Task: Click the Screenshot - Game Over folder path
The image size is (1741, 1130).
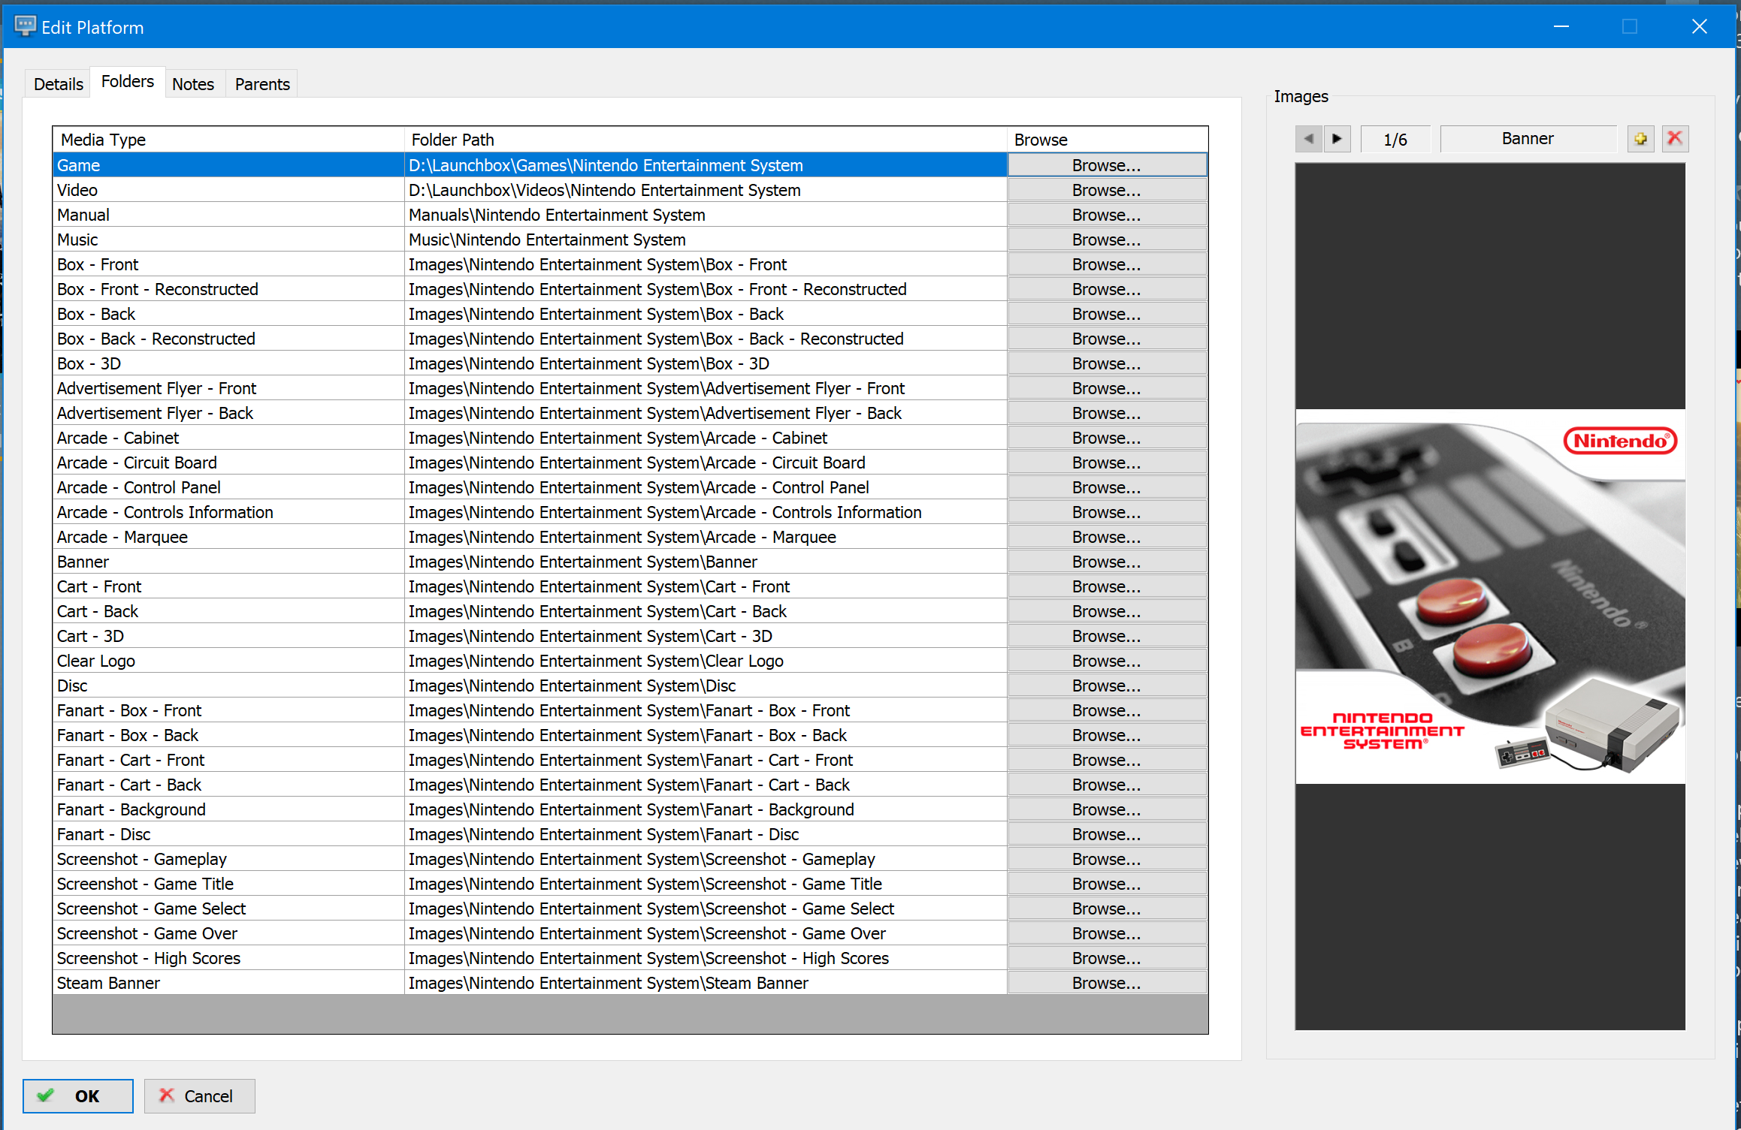Action: click(x=706, y=933)
